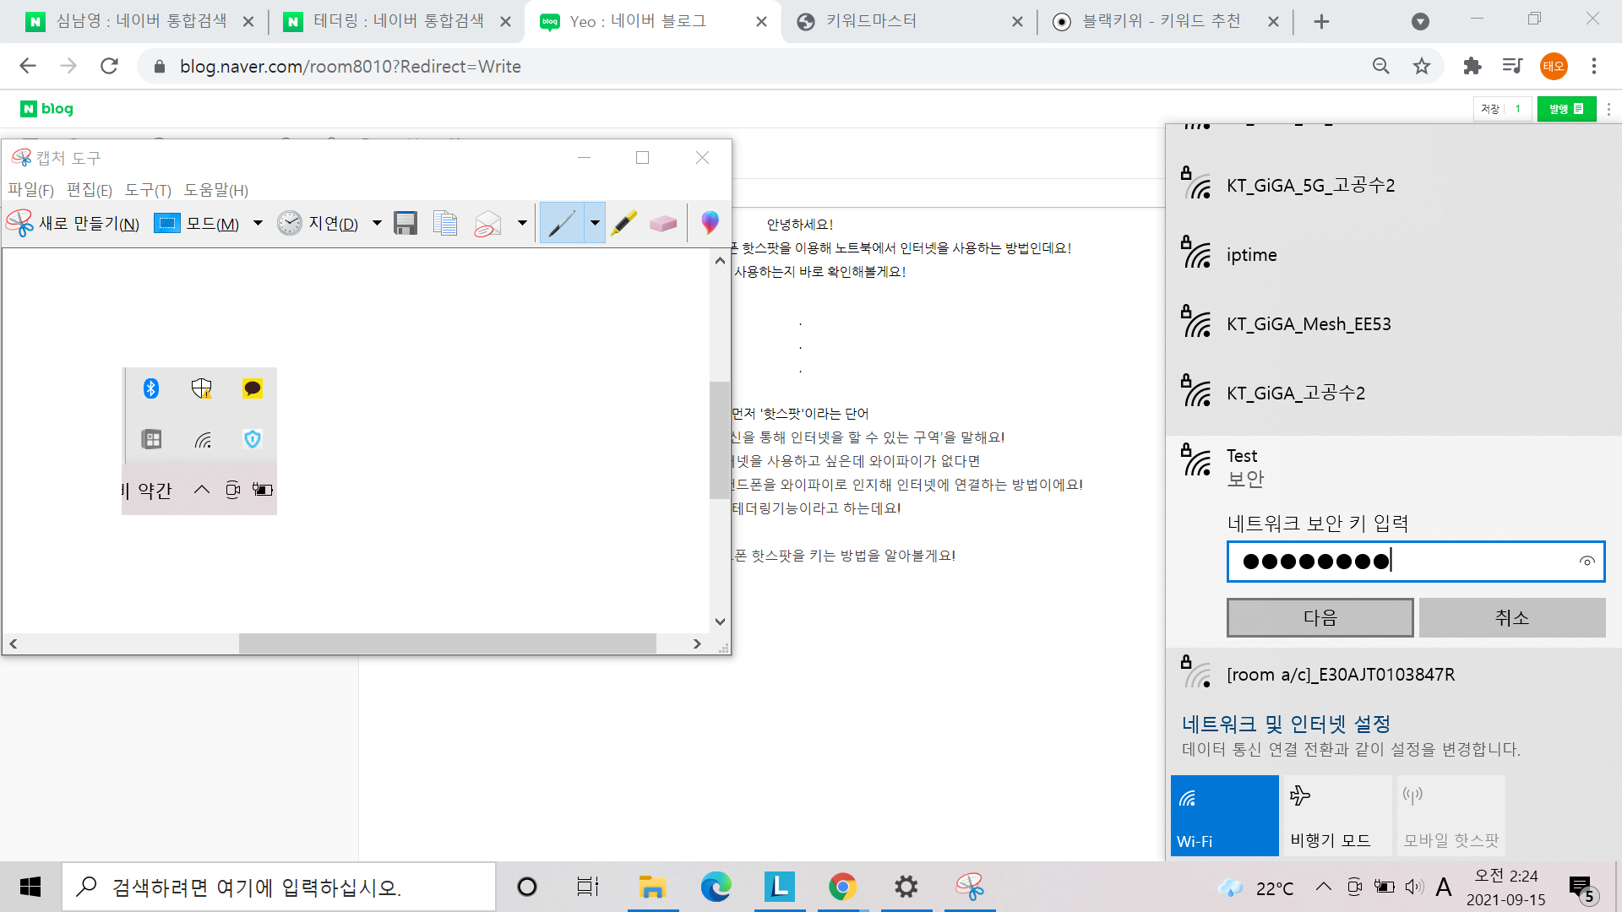Open the 파일(F) menu in the Snipping Tool
Viewport: 1622px width, 912px height.
click(x=30, y=190)
